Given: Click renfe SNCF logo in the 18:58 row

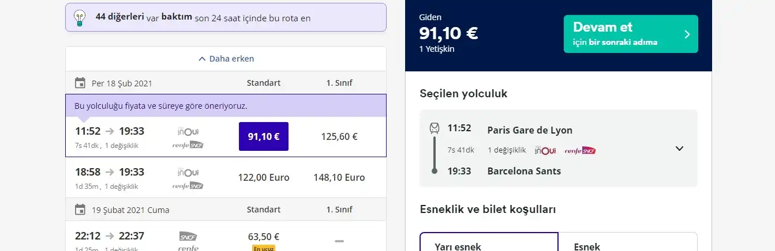Looking at the screenshot, I should click(x=188, y=185).
